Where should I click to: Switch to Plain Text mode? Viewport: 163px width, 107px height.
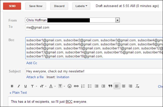[x=18, y=92]
